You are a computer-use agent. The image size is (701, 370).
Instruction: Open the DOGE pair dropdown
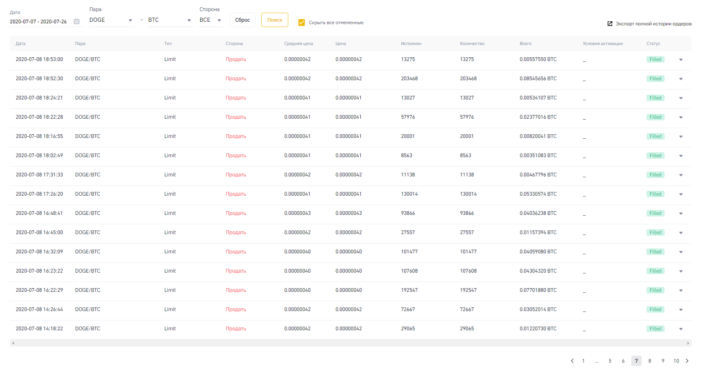[111, 20]
